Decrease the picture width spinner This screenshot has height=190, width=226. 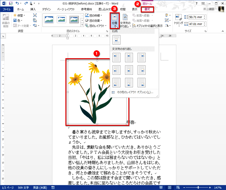point(205,25)
